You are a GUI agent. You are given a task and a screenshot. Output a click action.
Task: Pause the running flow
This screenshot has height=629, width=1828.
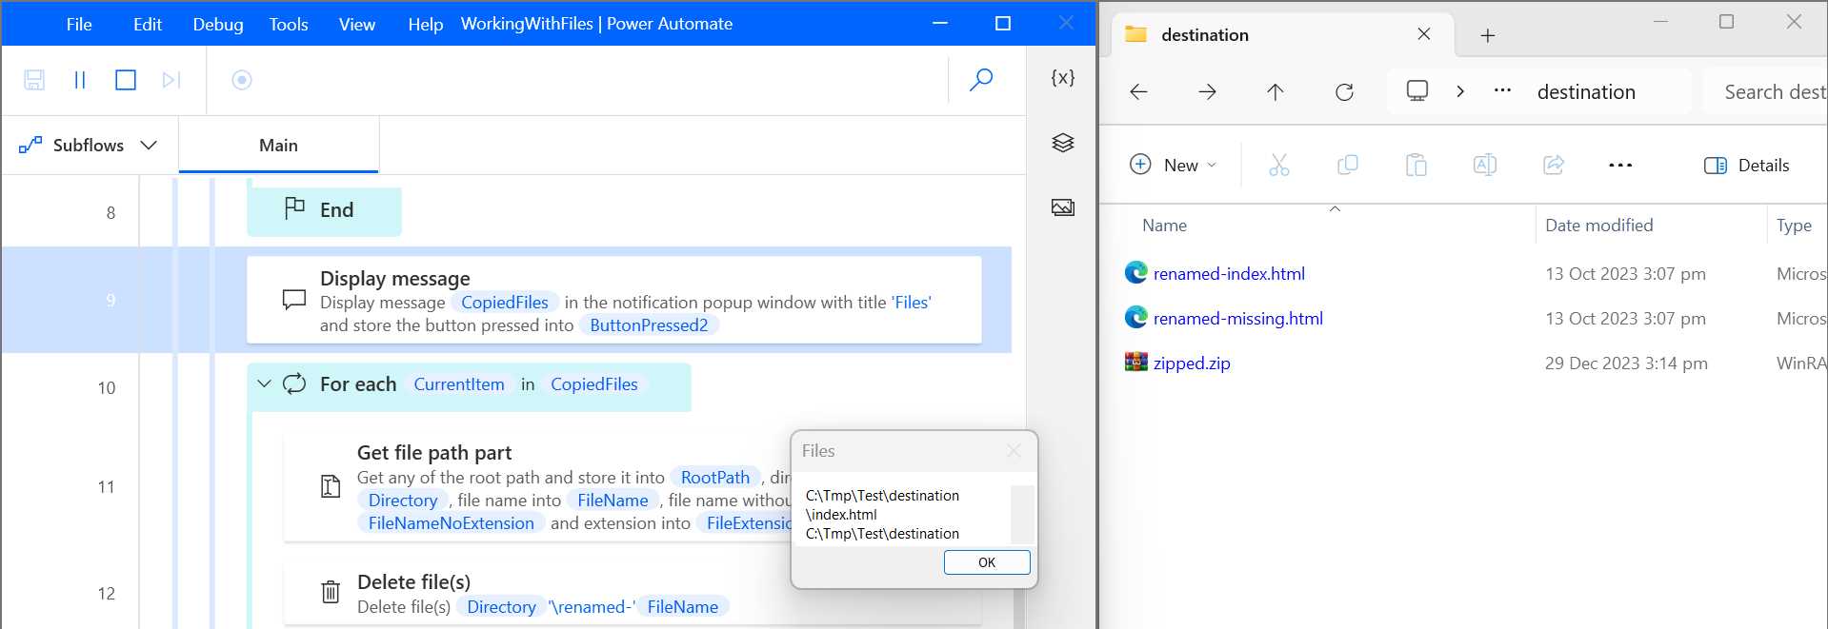click(x=80, y=80)
